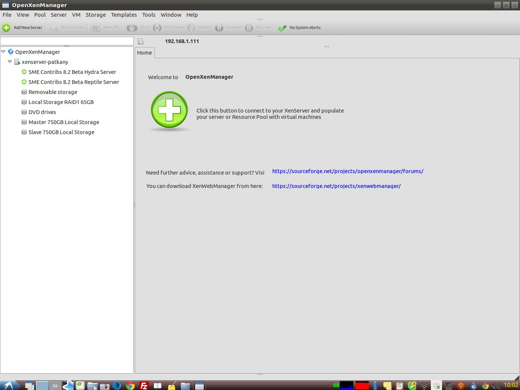The width and height of the screenshot is (520, 390).
Task: Click the green Add New Server toolbar icon
Action: tap(6, 28)
